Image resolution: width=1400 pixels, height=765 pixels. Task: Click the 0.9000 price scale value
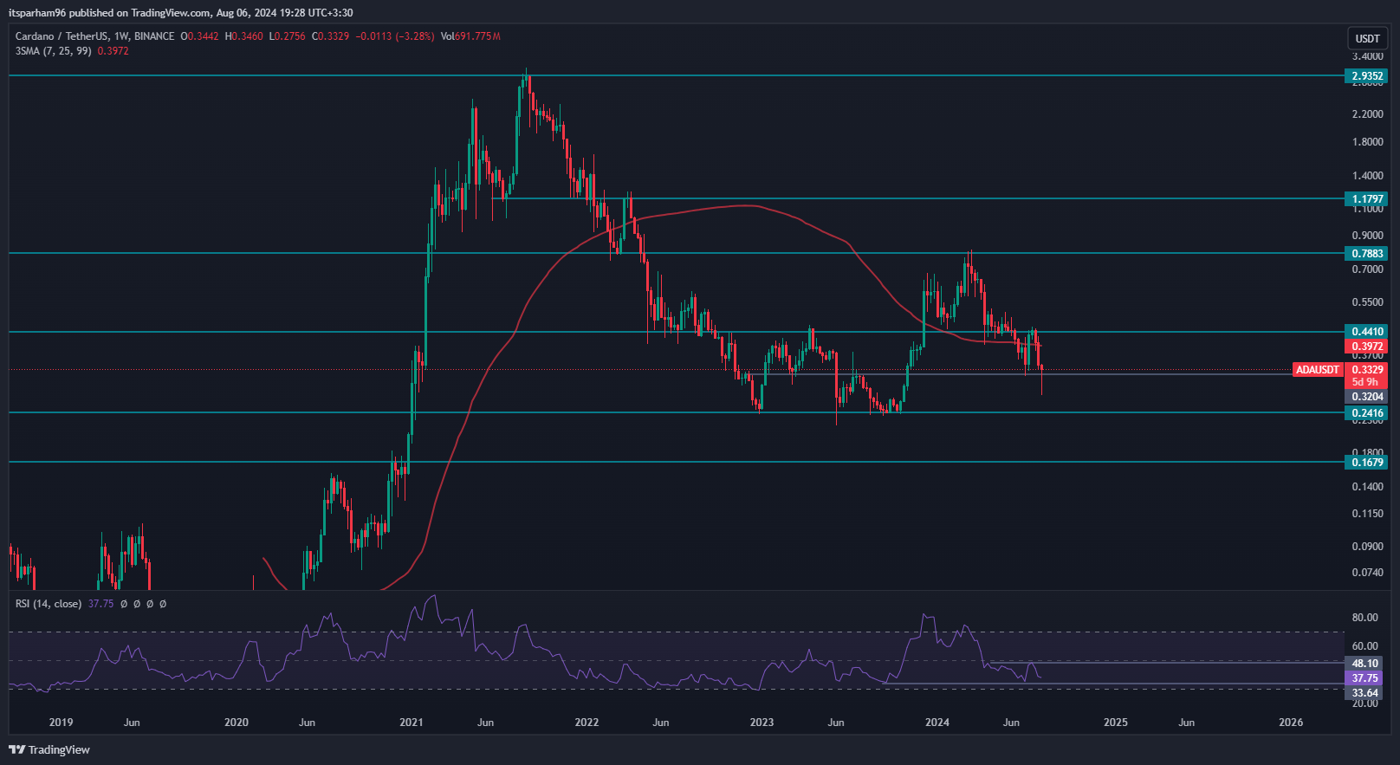[1367, 236]
